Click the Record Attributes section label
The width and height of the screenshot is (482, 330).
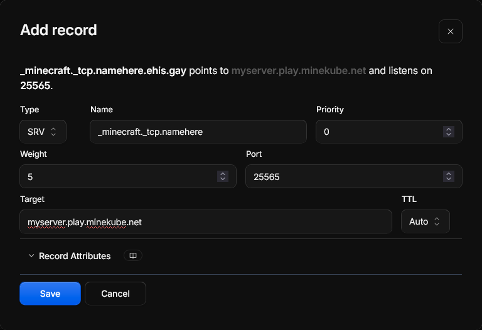point(75,256)
